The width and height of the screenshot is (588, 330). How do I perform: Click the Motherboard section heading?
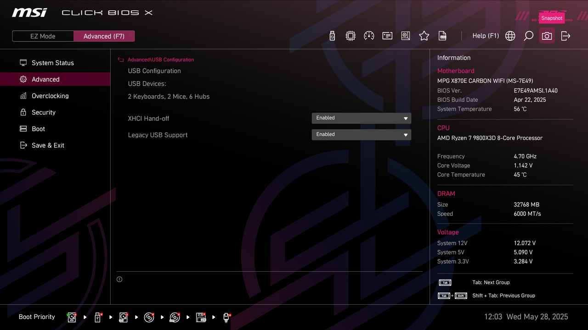click(456, 71)
